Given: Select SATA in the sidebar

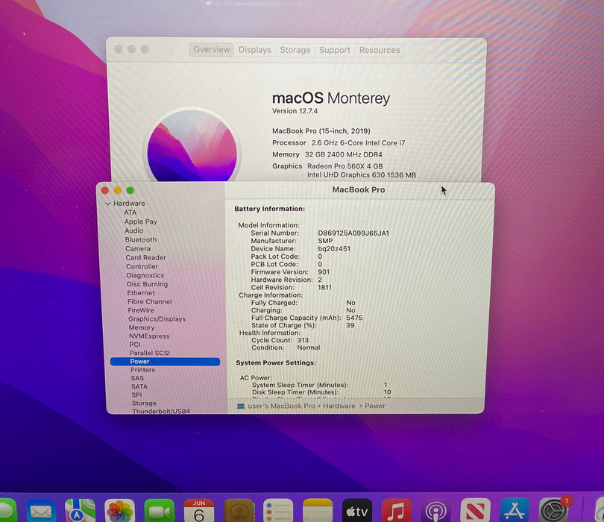Looking at the screenshot, I should coord(139,387).
